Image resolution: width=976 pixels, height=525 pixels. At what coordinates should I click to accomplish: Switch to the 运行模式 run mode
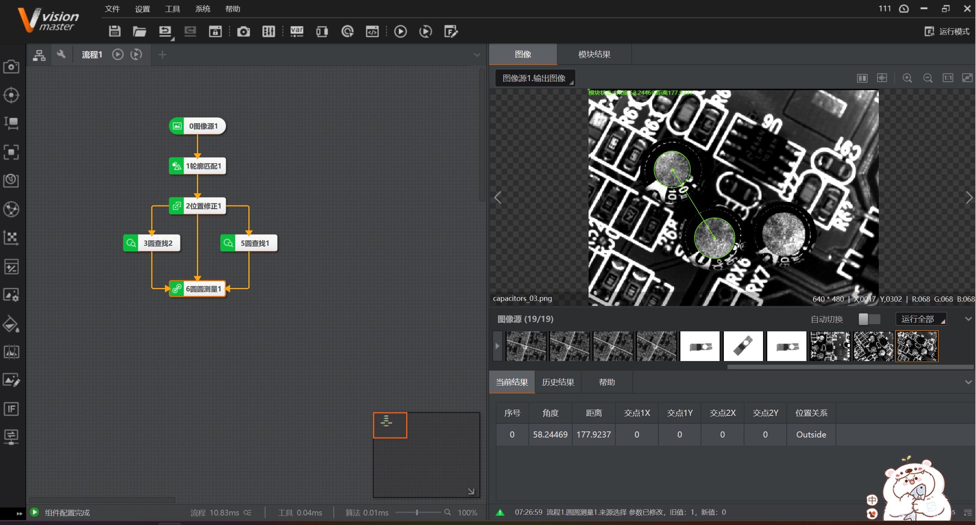click(947, 31)
